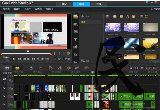
Task: Open the 设置(S) menu
Action: click(38, 9)
